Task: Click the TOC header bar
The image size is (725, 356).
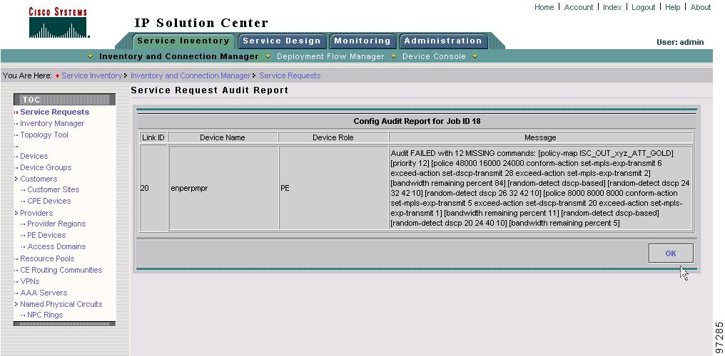Action: [65, 100]
